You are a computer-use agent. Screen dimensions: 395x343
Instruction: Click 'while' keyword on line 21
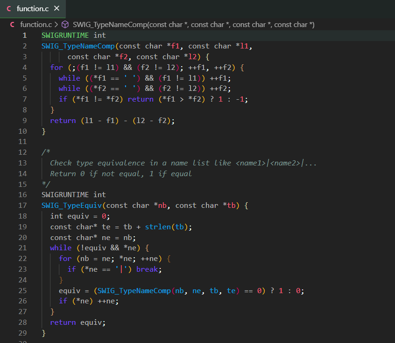[61, 248]
